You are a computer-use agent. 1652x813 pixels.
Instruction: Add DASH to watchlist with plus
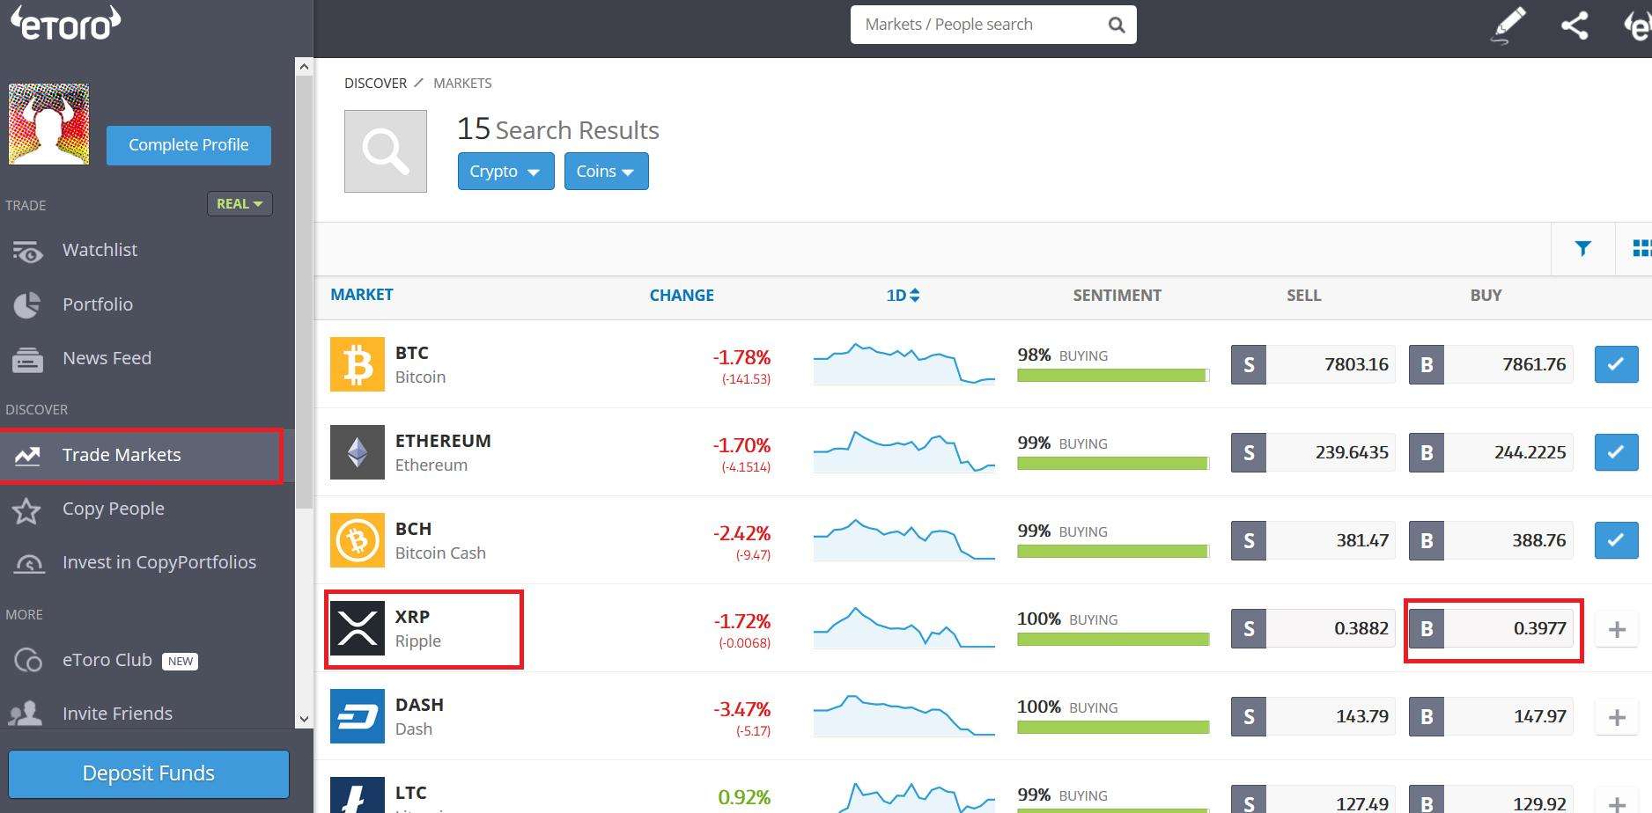(x=1617, y=717)
